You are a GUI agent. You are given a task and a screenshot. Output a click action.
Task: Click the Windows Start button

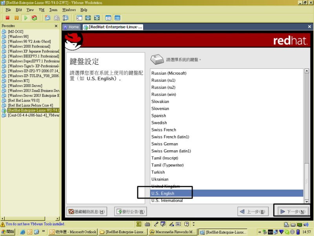tap(8, 232)
